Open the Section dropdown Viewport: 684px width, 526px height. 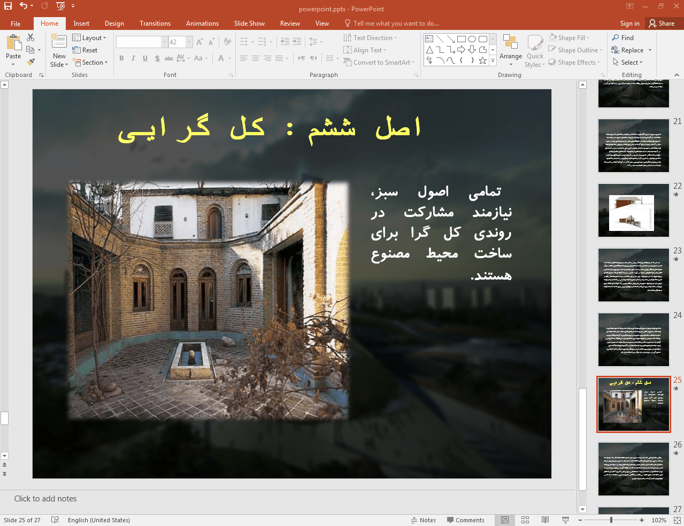pos(91,63)
